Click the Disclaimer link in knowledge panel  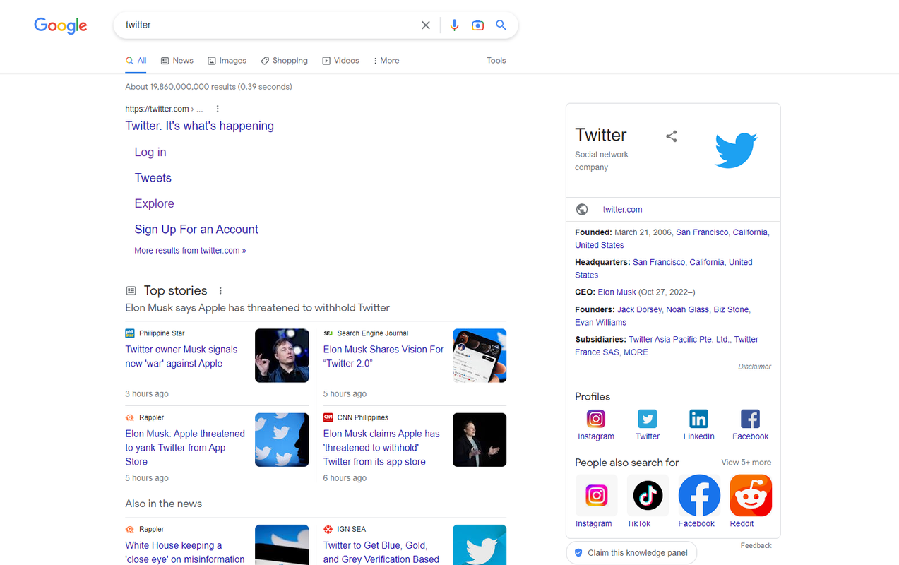[x=754, y=367]
